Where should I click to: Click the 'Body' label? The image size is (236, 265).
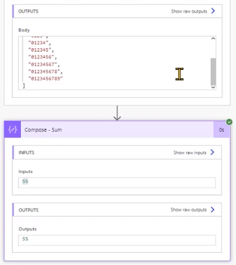(x=24, y=30)
